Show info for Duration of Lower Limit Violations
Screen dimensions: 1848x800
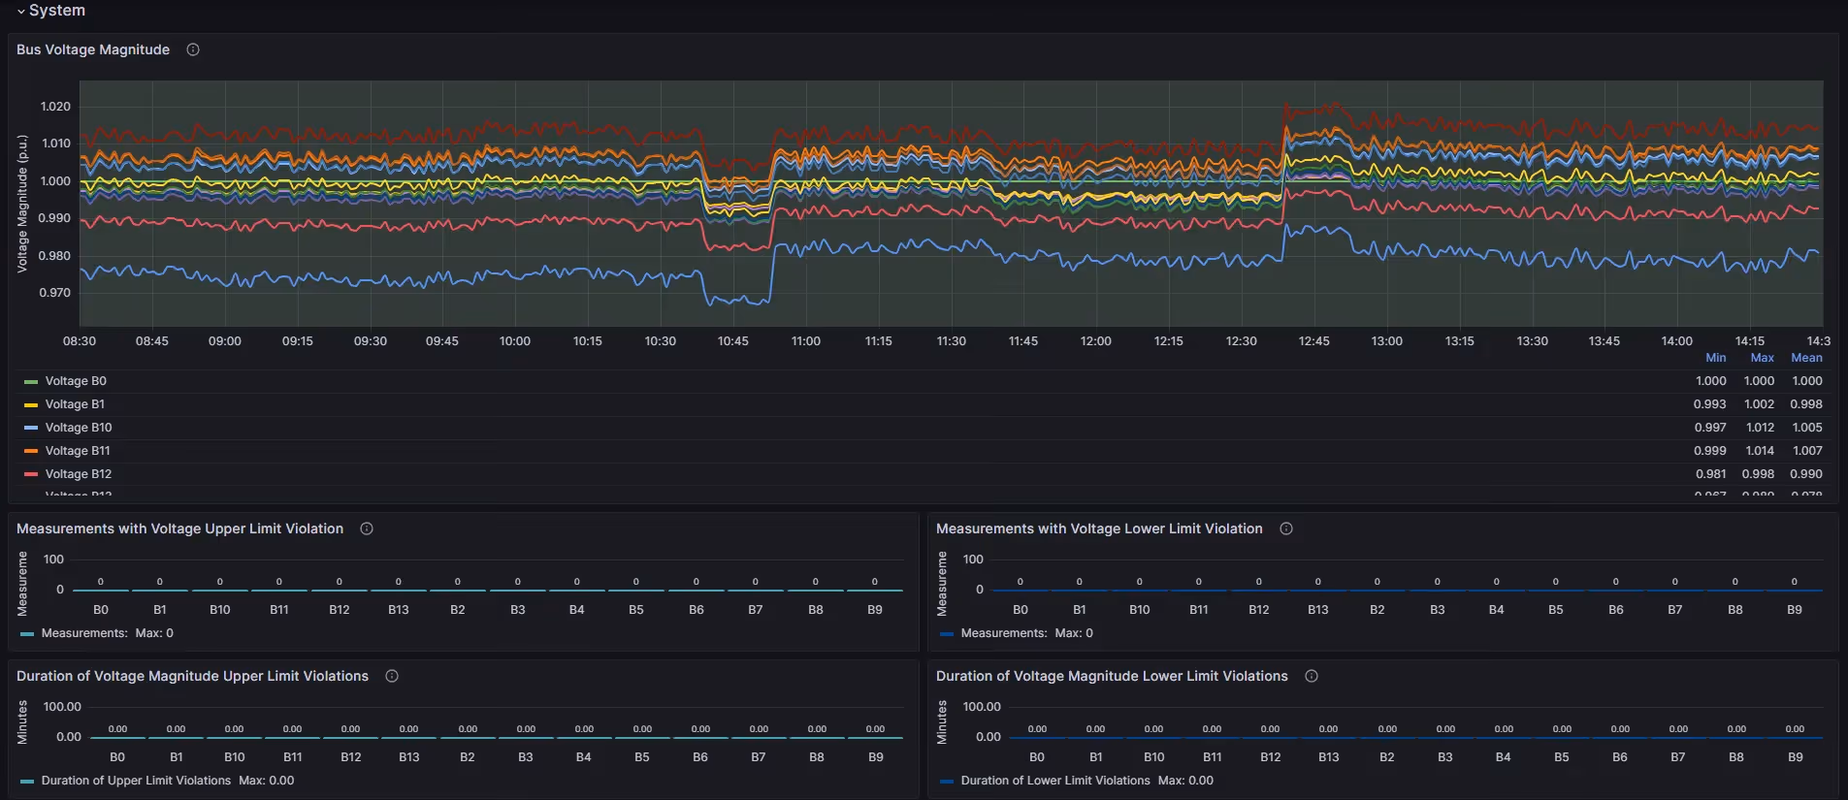pos(1312,676)
